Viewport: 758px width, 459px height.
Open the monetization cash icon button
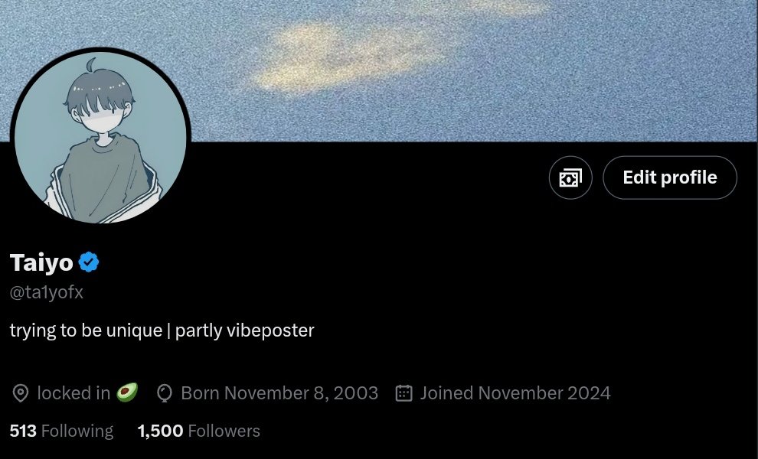(x=570, y=177)
